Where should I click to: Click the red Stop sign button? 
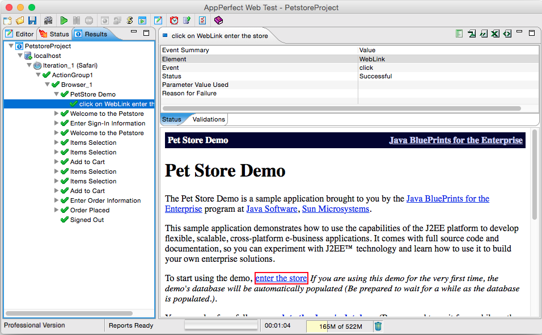point(89,20)
